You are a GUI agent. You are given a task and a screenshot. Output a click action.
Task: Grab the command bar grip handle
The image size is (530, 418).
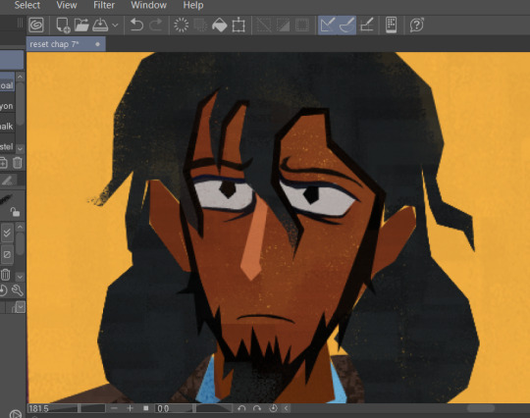pyautogui.click(x=20, y=23)
